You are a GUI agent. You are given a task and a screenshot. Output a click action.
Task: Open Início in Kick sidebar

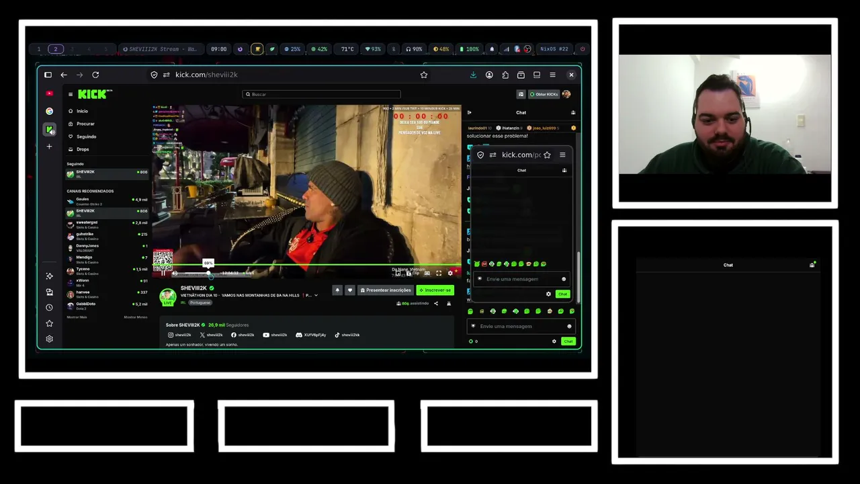coord(78,111)
